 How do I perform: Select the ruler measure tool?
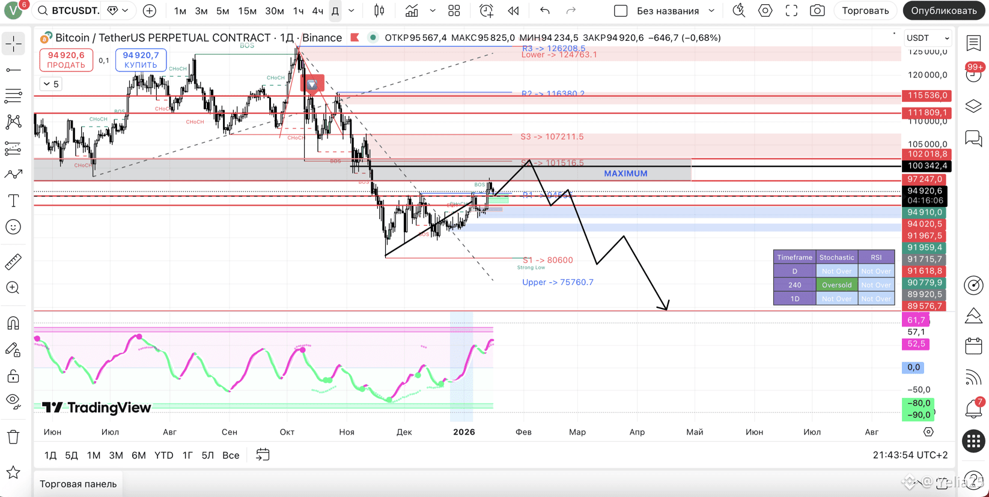pos(13,261)
